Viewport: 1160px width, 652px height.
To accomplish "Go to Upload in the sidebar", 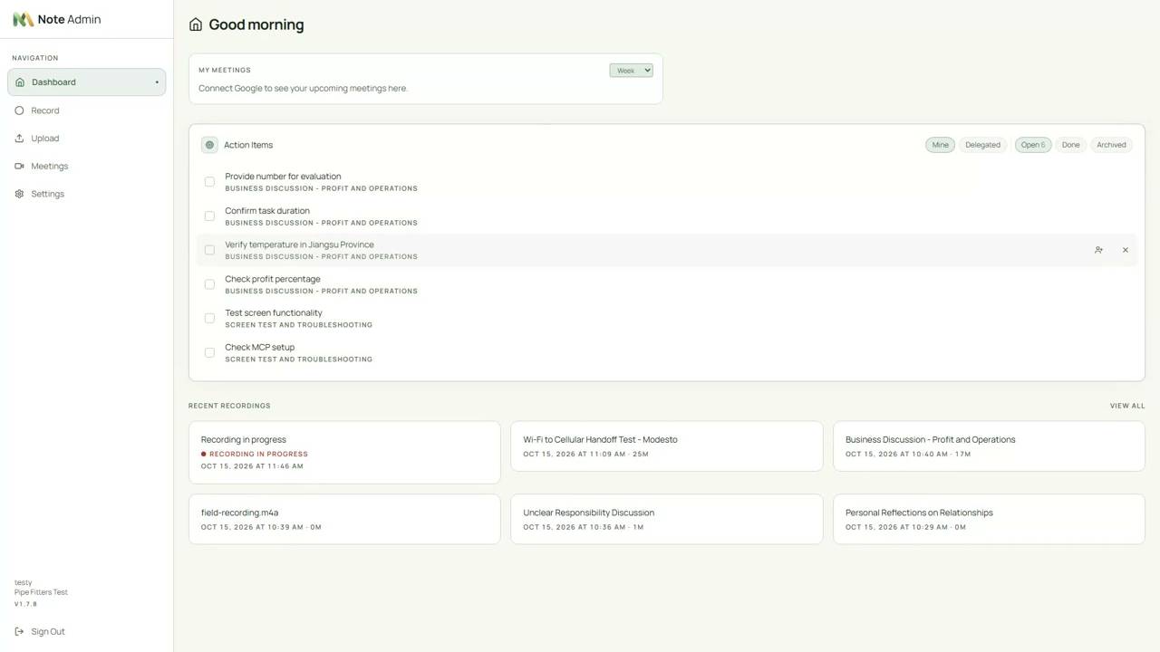I will pos(87,139).
